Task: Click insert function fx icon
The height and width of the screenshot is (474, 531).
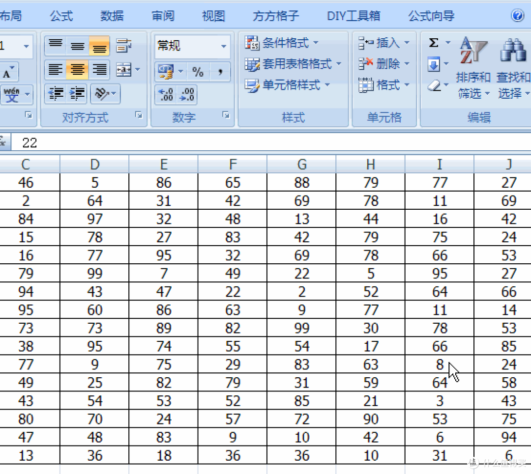Action: pos(3,141)
